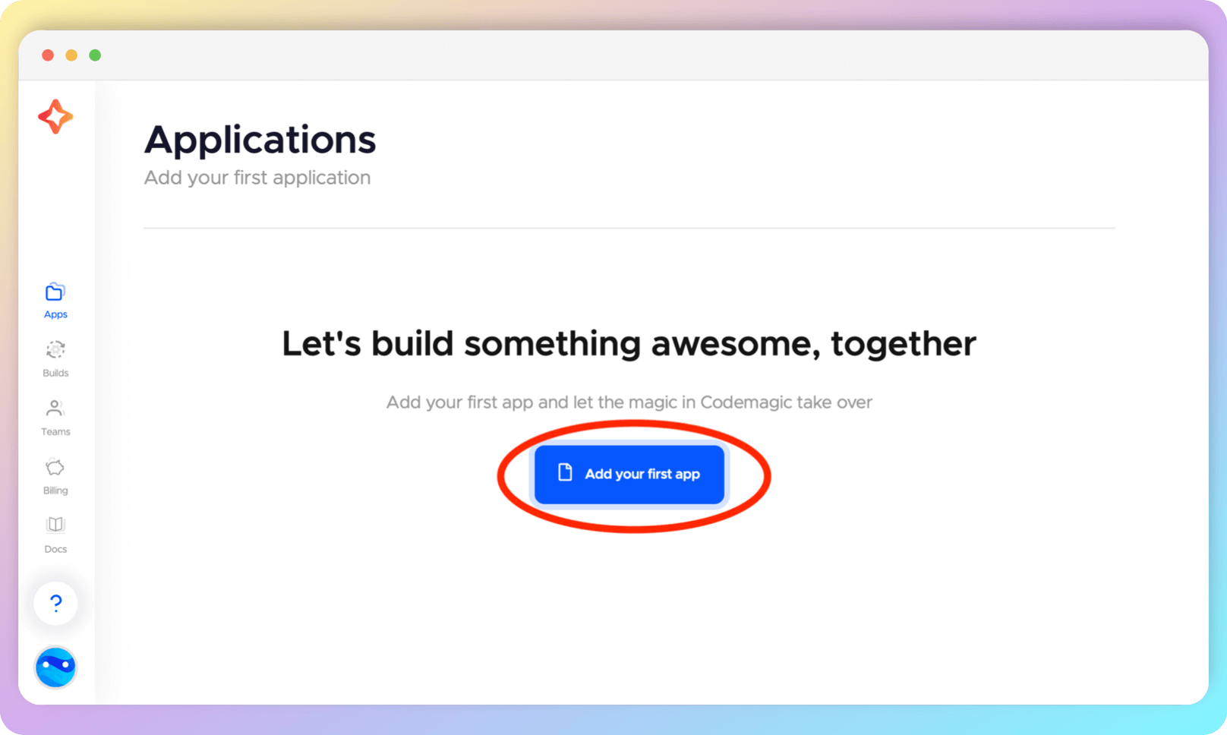This screenshot has width=1227, height=735.
Task: Select the Builds icon in sidebar
Action: [55, 350]
